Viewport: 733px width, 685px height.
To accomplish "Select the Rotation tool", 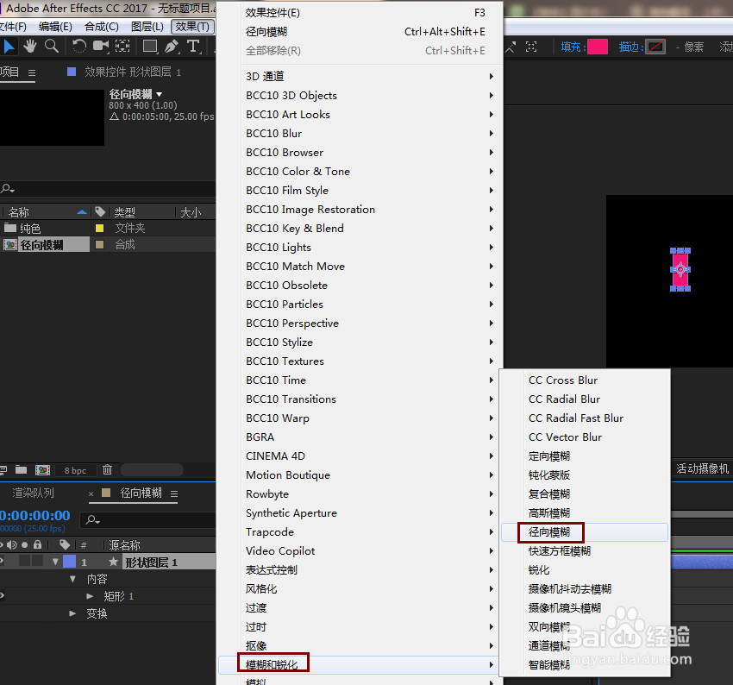I will click(x=79, y=47).
